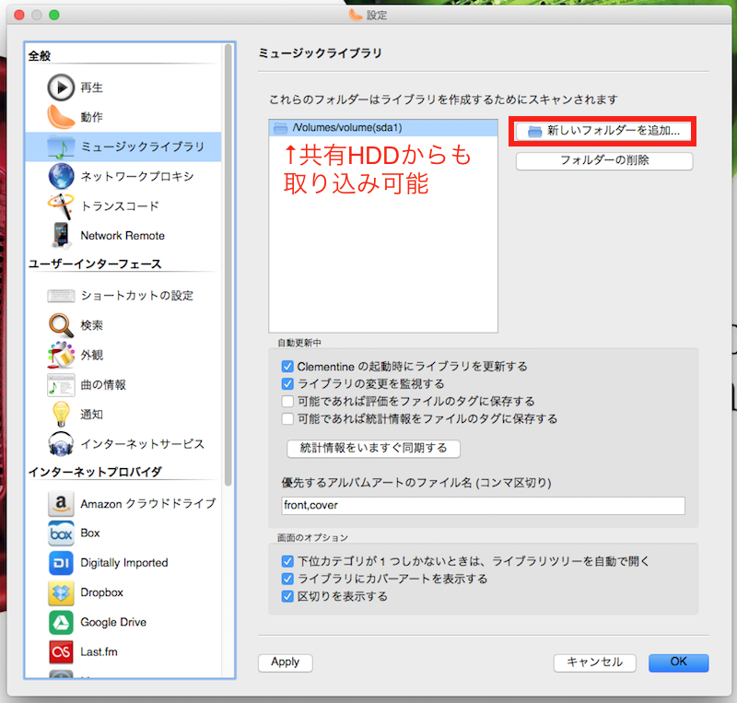Toggle ライブラリにカバーアートを表示する checkbox
Image resolution: width=737 pixels, height=703 pixels.
(x=287, y=579)
